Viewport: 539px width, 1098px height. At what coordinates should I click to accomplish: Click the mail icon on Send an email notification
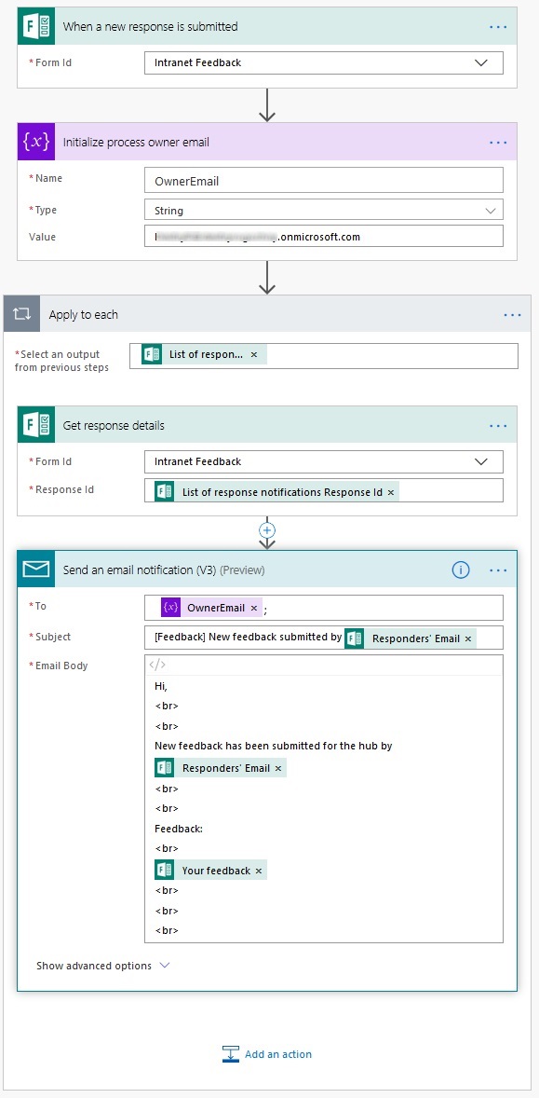point(35,570)
